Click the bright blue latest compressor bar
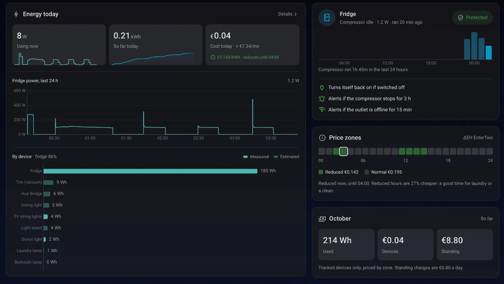This screenshot has height=284, width=504. (489, 53)
